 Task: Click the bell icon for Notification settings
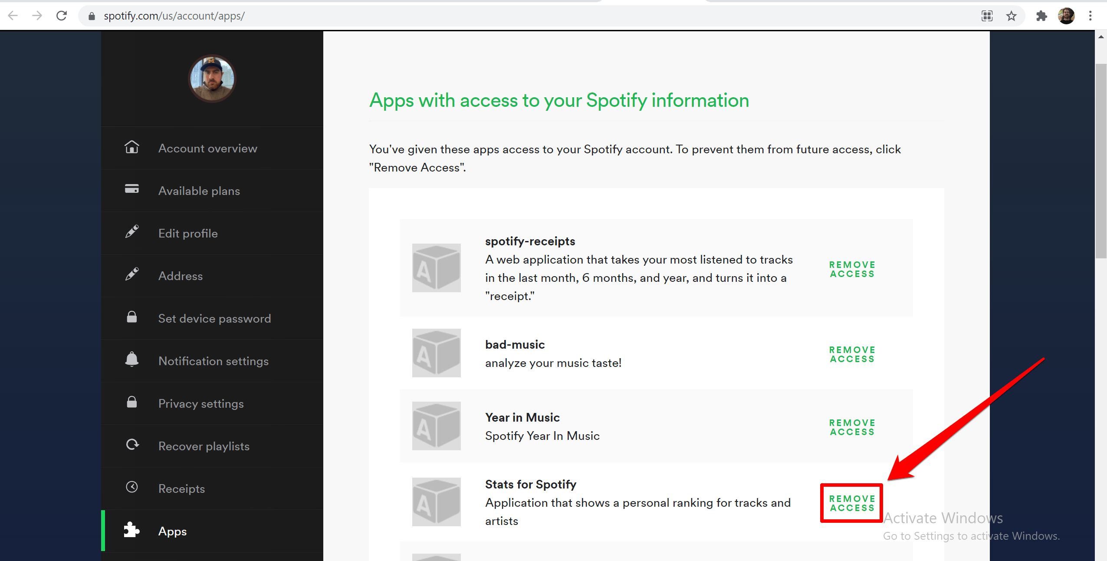[x=132, y=360]
